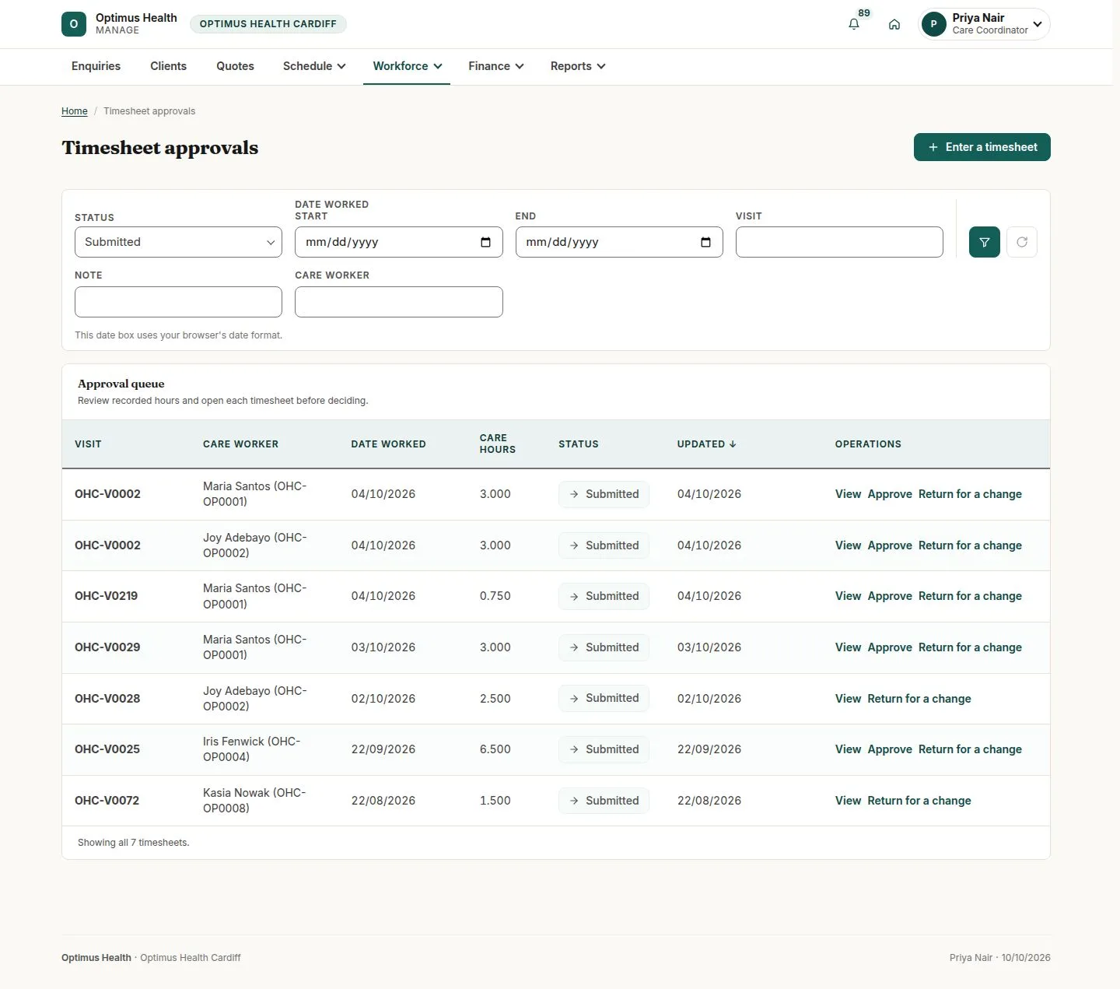Focus the Date Worked Start field

tap(399, 242)
